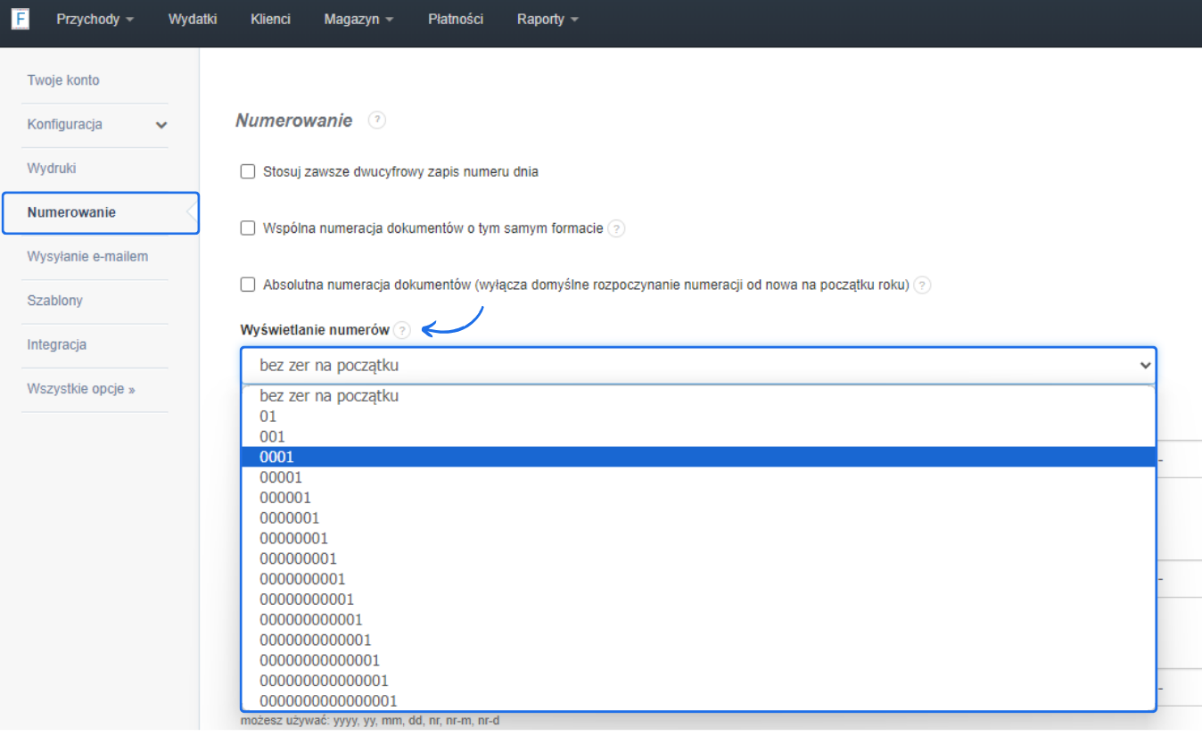Screen dimensions: 1202x736
Task: Toggle Wspólna numeracja dokumentów checkbox
Action: click(248, 228)
